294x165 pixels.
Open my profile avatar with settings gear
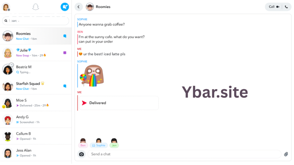6,7
